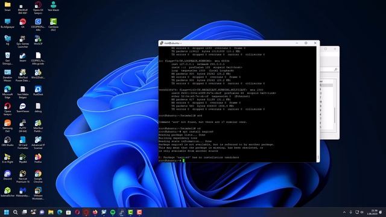The image size is (386, 217).
Task: Open Win32DiskImager desktop shortcut
Action: coord(38,74)
